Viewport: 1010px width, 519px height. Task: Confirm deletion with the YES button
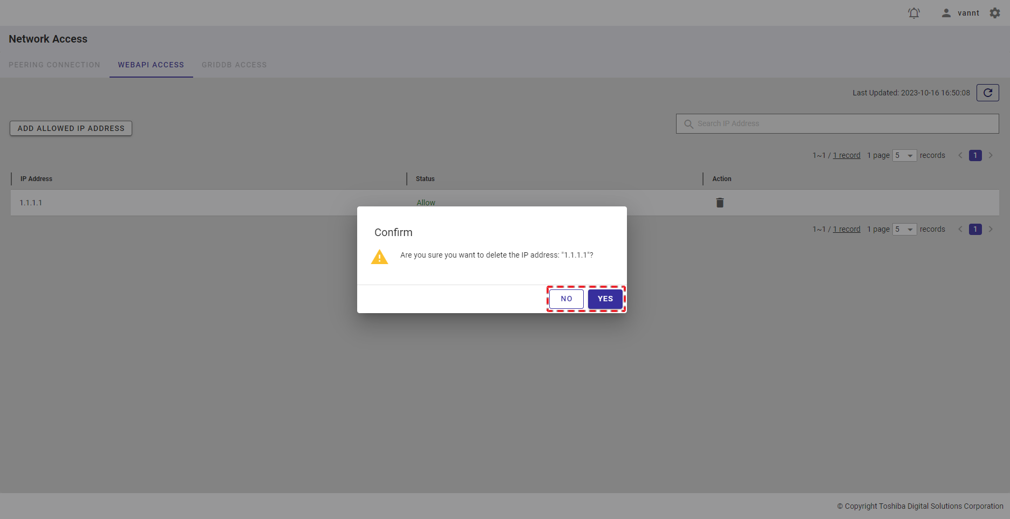point(605,299)
